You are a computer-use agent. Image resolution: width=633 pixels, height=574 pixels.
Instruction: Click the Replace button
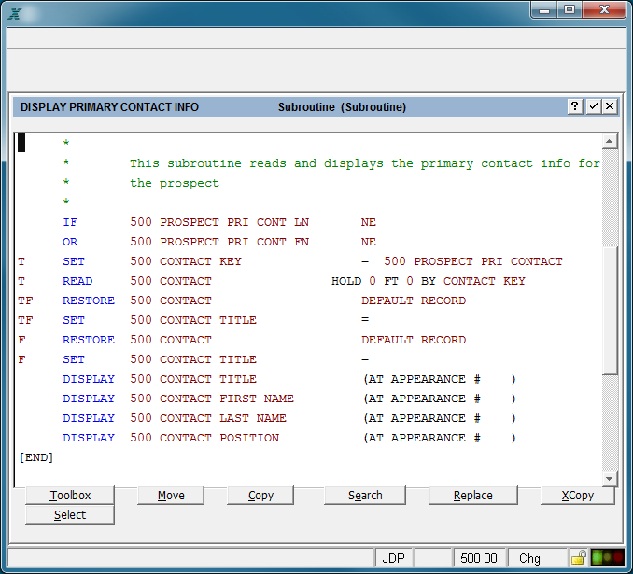472,496
